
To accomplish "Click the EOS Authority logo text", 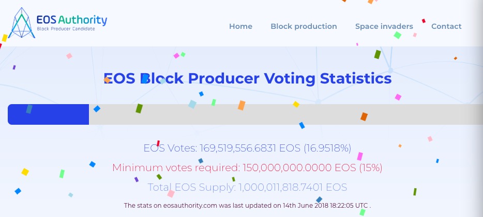I will pyautogui.click(x=72, y=20).
